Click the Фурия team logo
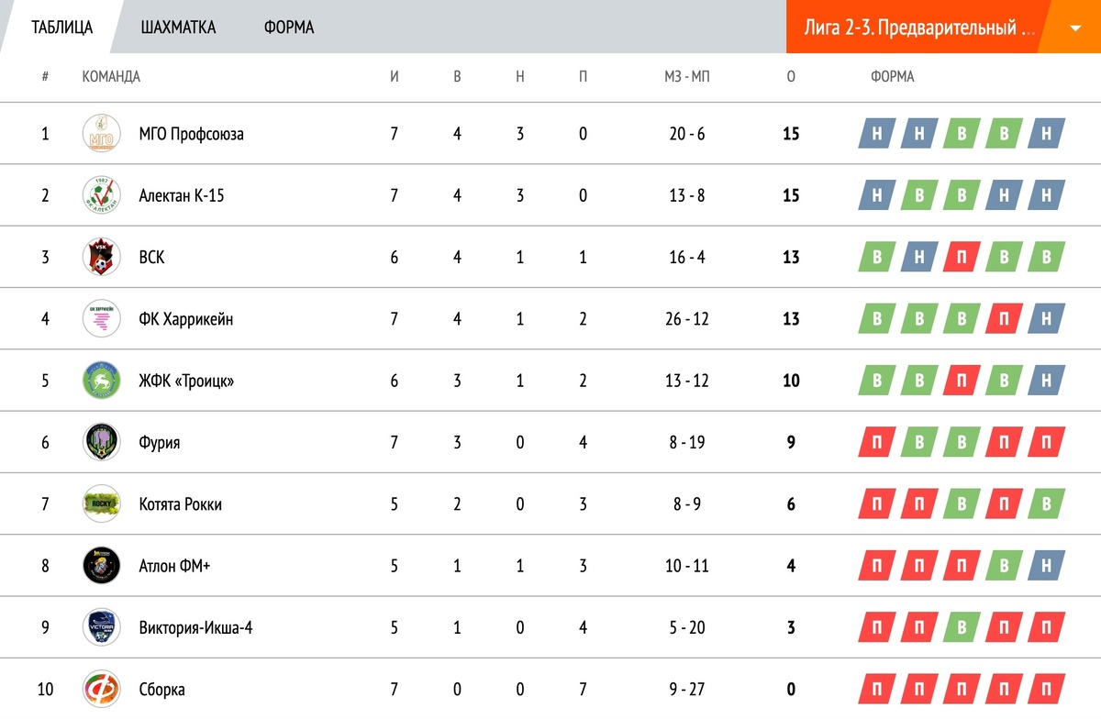Image resolution: width=1101 pixels, height=719 pixels. pyautogui.click(x=101, y=442)
